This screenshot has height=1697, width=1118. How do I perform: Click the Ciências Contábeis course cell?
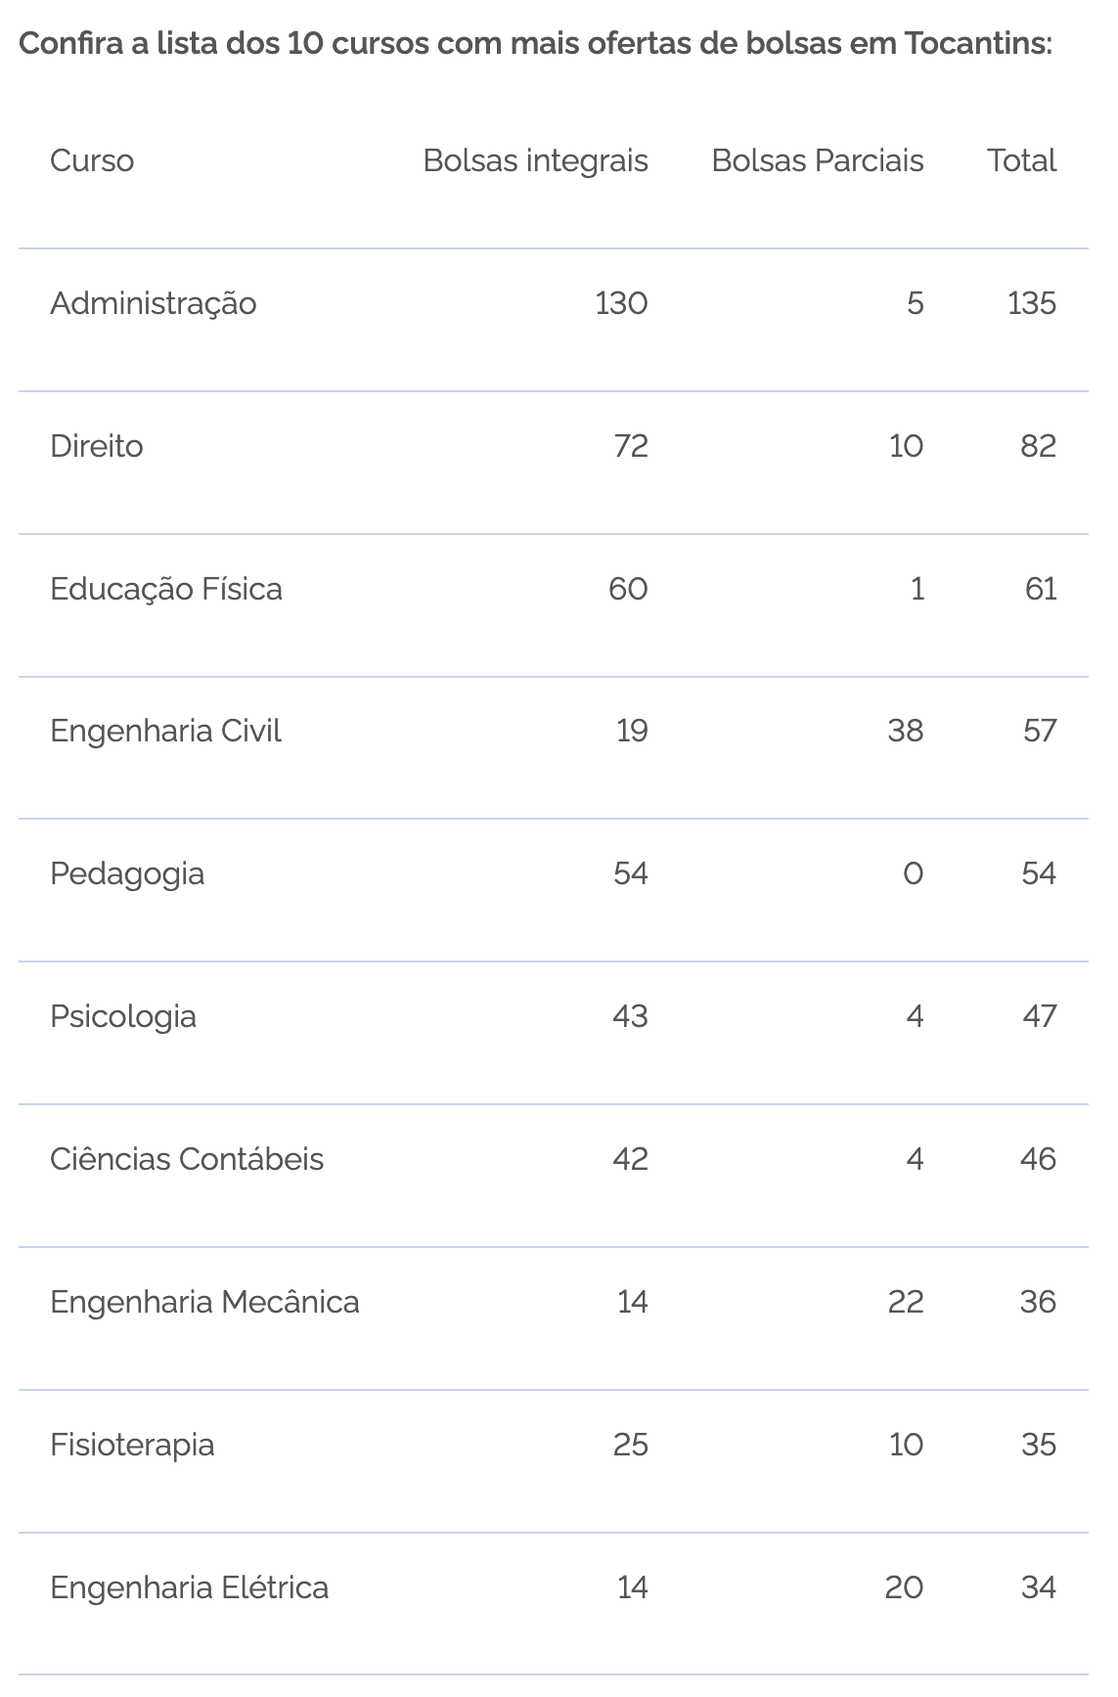point(187,1159)
